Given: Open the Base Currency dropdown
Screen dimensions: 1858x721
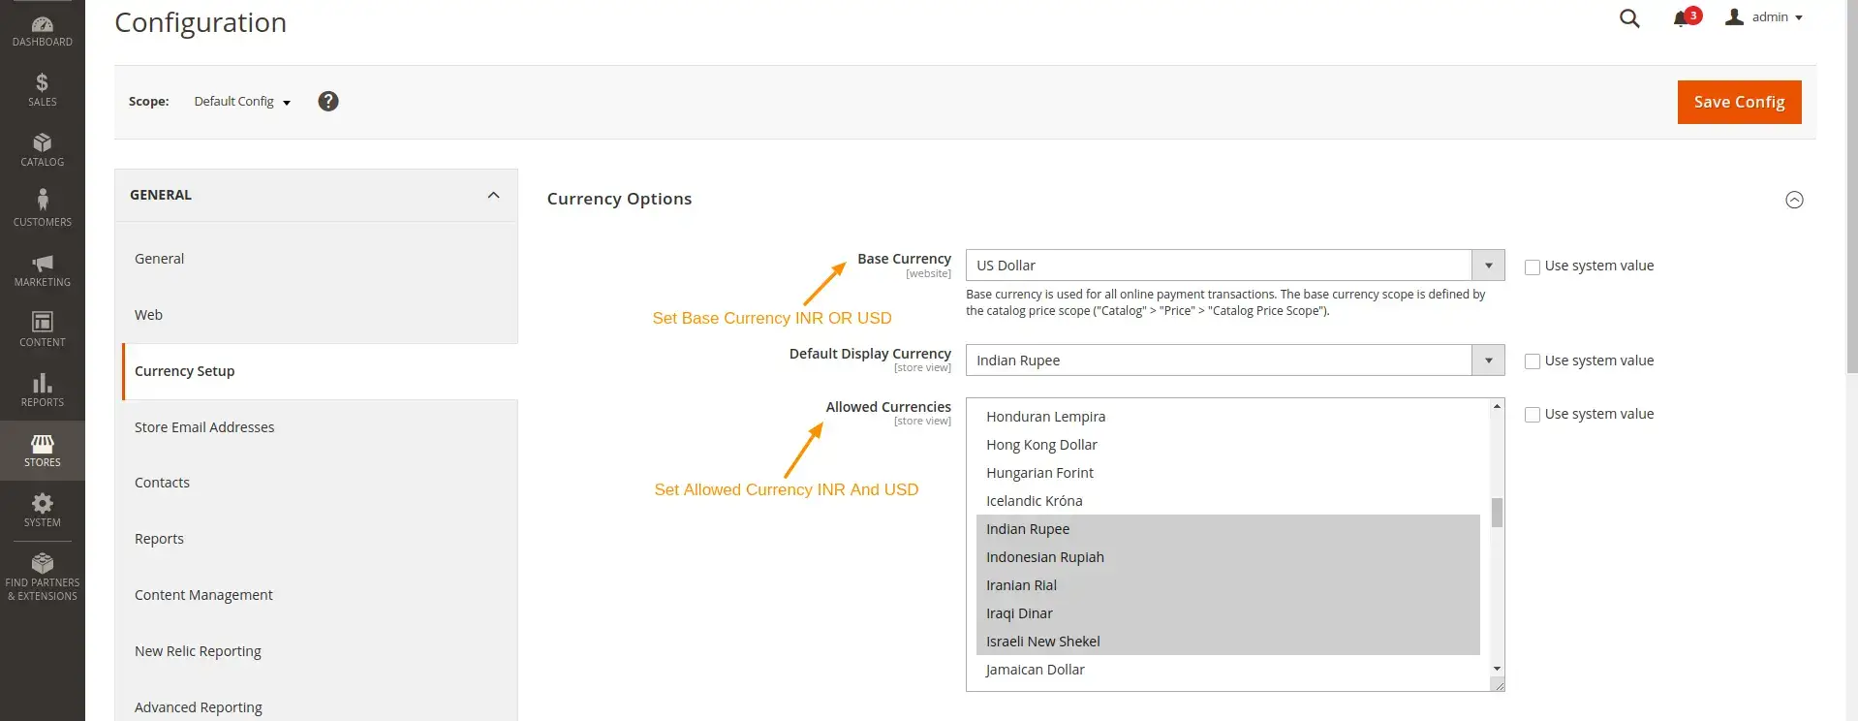Looking at the screenshot, I should pos(1235,266).
